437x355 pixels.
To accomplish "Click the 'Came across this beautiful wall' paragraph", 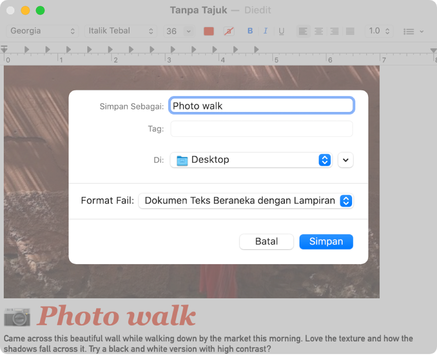I will [x=208, y=344].
